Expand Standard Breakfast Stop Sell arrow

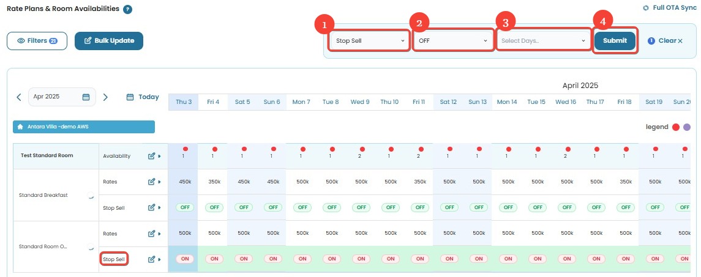coord(160,208)
